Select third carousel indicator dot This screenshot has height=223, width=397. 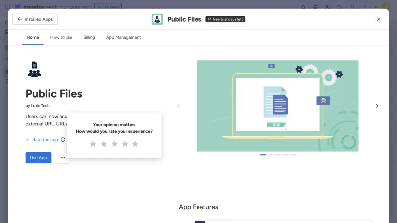278,155
